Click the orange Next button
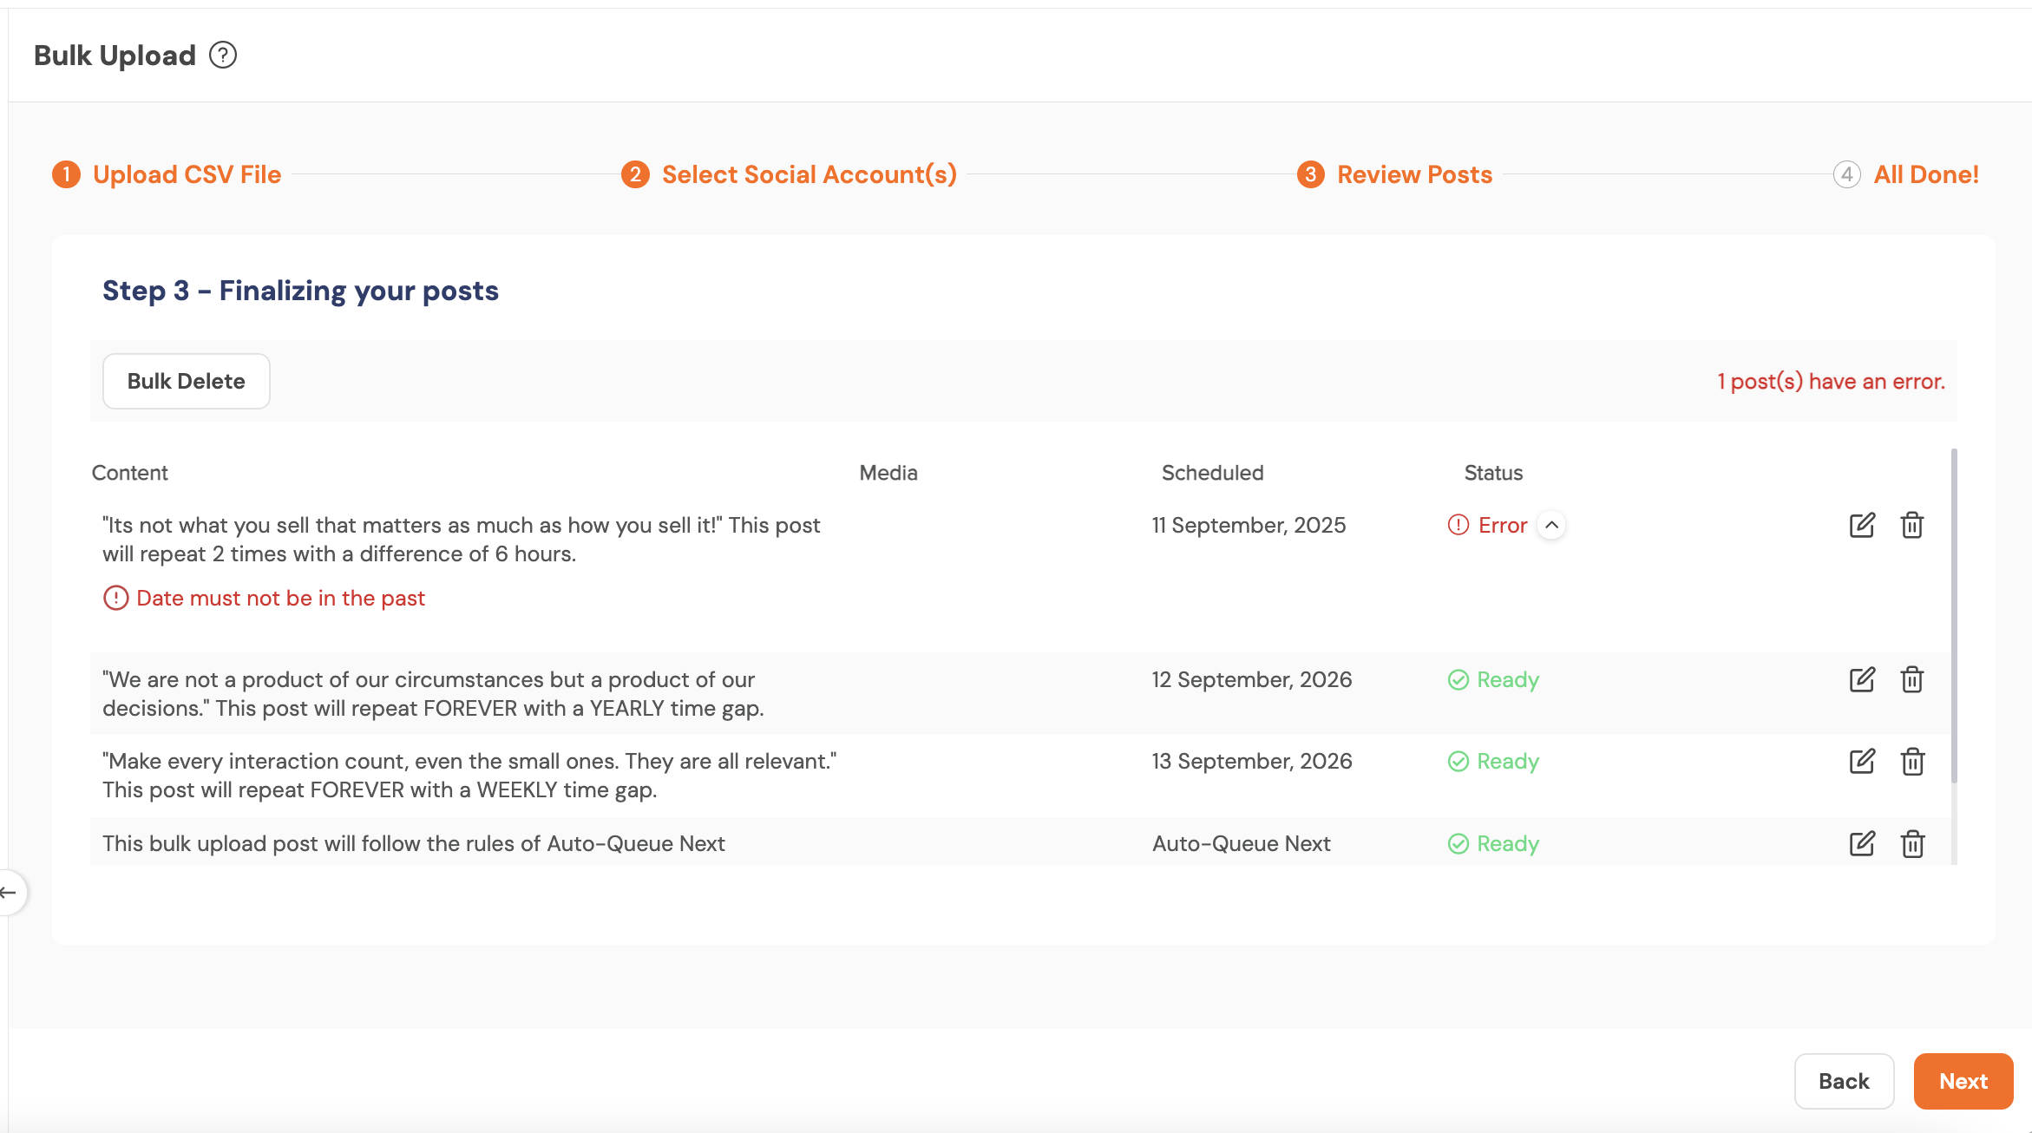This screenshot has width=2032, height=1133. pyautogui.click(x=1963, y=1081)
